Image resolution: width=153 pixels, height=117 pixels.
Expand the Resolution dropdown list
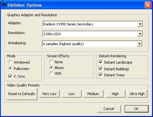click(140, 34)
